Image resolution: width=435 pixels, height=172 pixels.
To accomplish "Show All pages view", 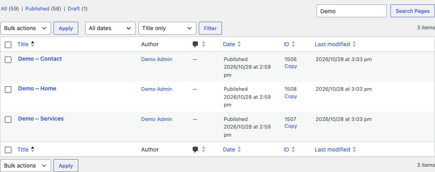I will click(x=4, y=8).
